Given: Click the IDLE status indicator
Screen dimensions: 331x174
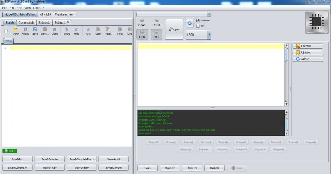Looking at the screenshot, I should [10, 151].
